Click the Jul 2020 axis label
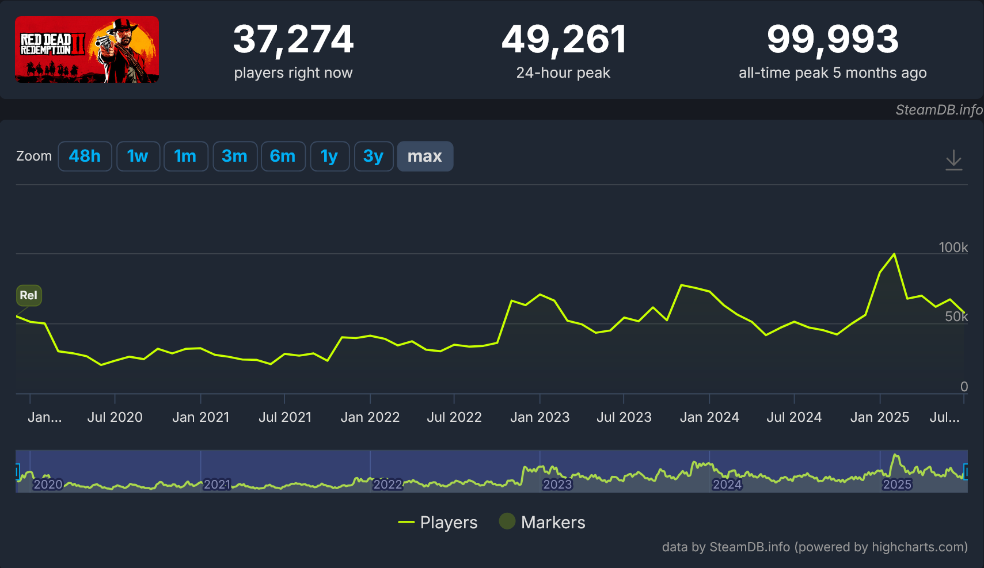Image resolution: width=984 pixels, height=568 pixels. click(x=115, y=417)
